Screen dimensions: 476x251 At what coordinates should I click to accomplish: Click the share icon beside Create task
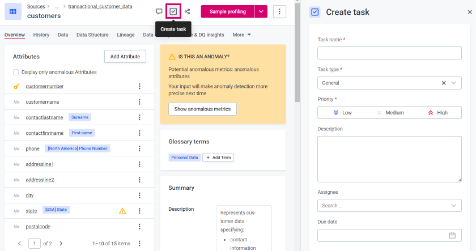coord(188,11)
